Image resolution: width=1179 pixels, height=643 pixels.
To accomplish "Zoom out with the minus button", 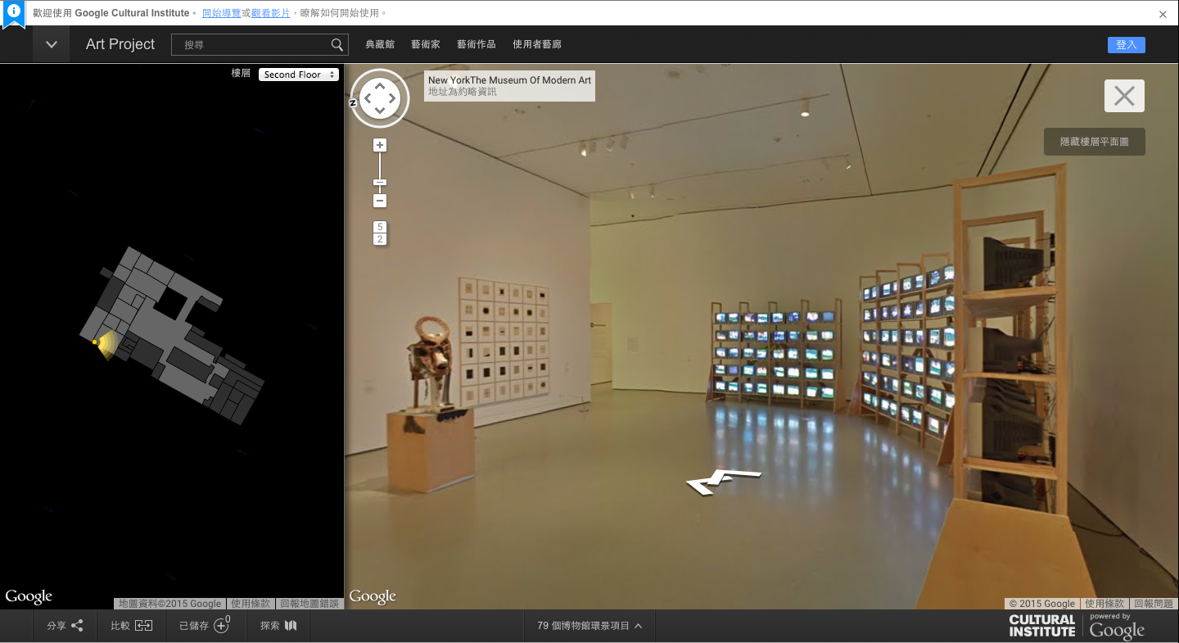I will point(379,201).
